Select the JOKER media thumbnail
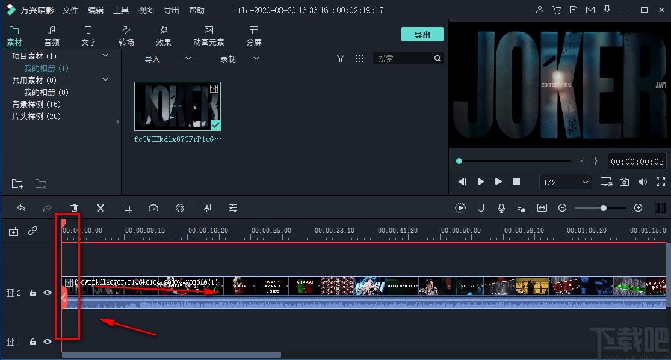The height and width of the screenshot is (360, 671). 177,106
